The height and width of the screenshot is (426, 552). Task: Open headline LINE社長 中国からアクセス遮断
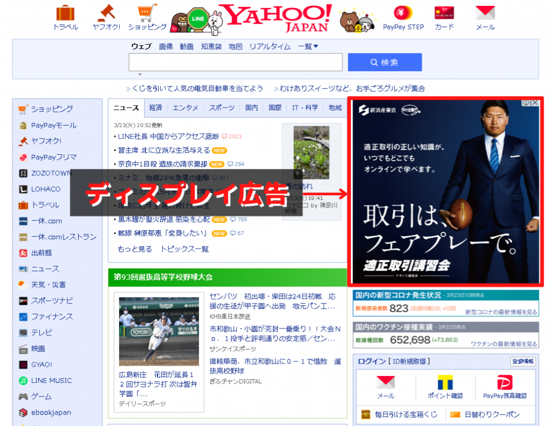click(168, 136)
